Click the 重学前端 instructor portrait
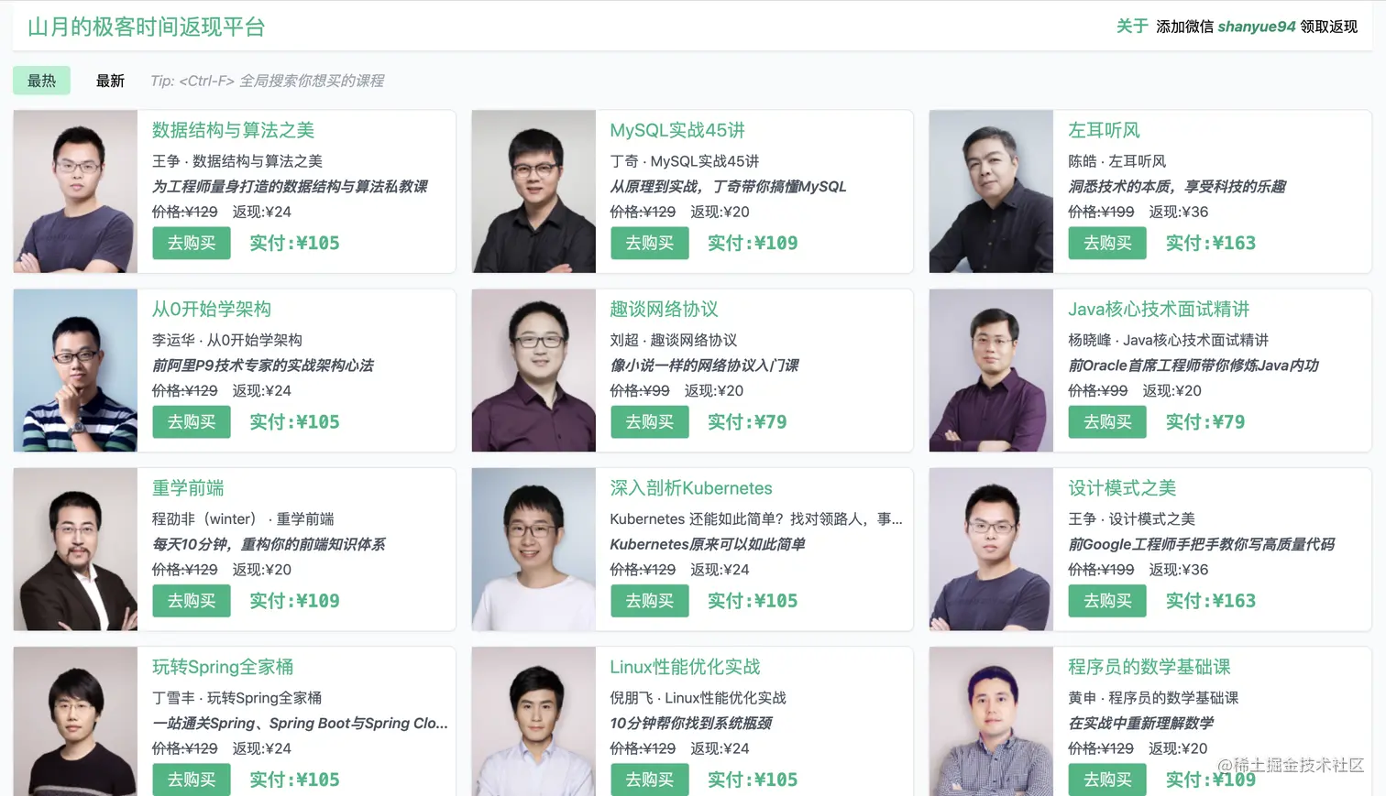The width and height of the screenshot is (1386, 796). click(x=75, y=550)
